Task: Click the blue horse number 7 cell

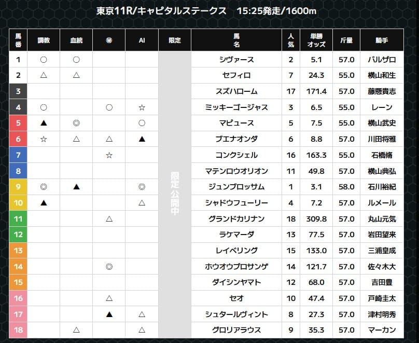Action: [18, 155]
